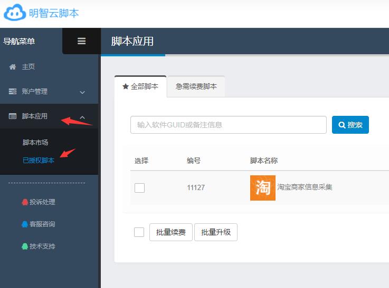Click the 批量续费 button
Viewport: 389px width, 288px height.
pos(170,232)
